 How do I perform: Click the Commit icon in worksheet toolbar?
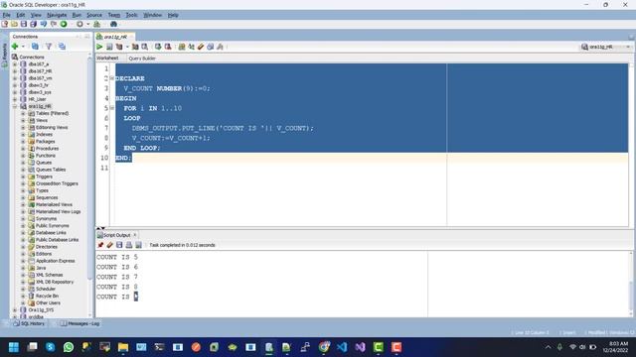pyautogui.click(x=158, y=47)
